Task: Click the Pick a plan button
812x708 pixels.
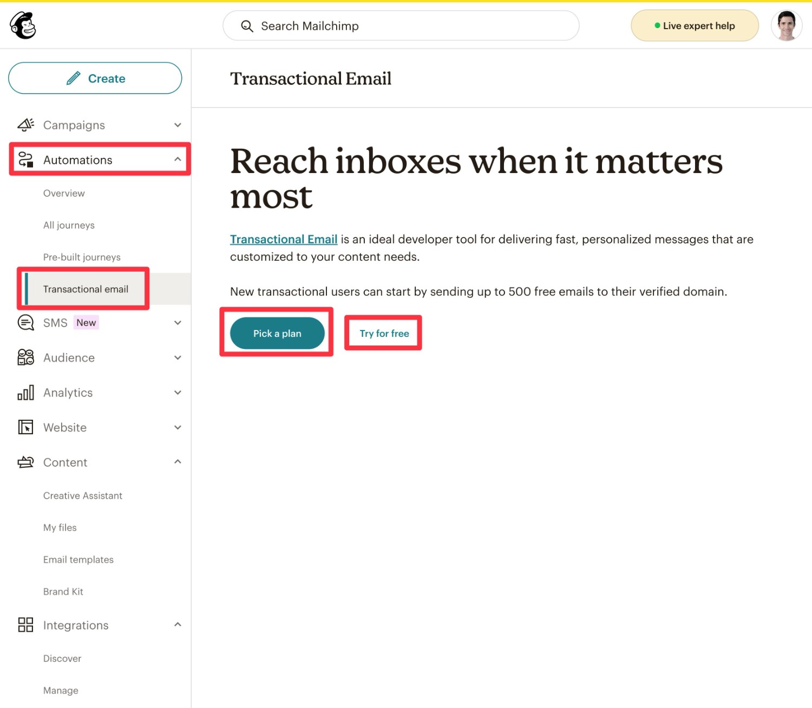Action: click(277, 333)
